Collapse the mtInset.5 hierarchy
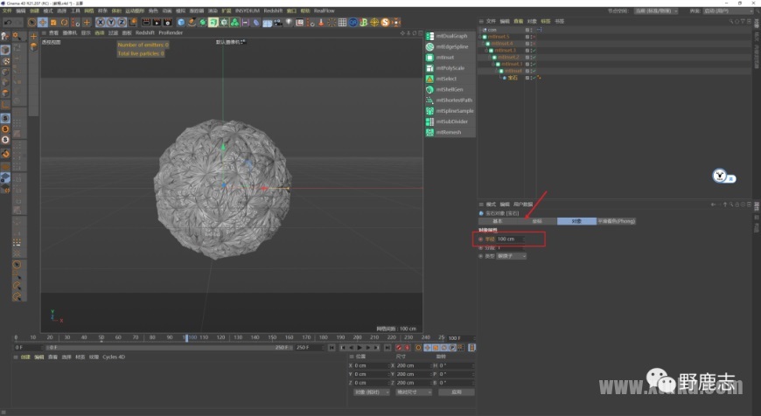The height and width of the screenshot is (416, 761). click(479, 37)
